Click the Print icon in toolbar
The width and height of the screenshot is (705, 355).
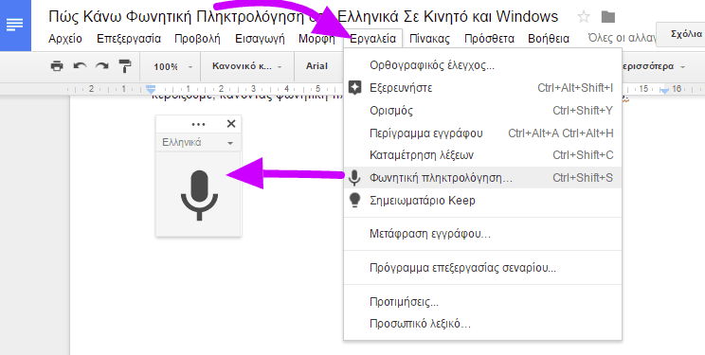(x=57, y=66)
